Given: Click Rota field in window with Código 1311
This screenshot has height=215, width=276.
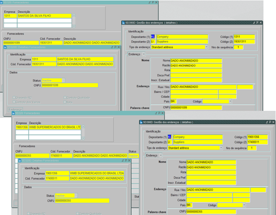Looking at the screenshot, I should click(196, 70).
